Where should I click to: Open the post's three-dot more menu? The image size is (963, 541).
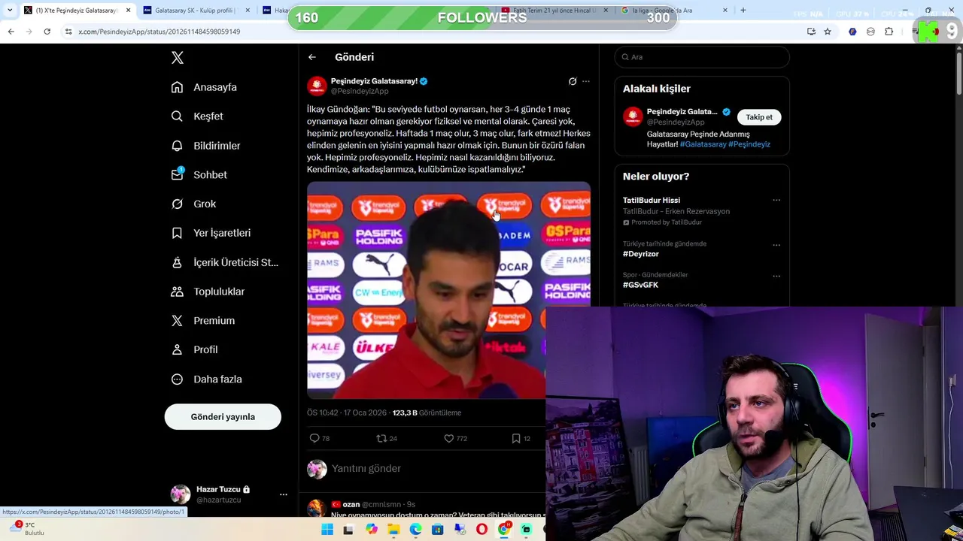point(586,81)
